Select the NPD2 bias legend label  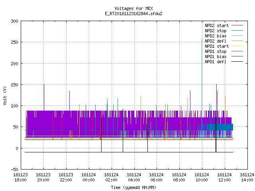click(x=216, y=36)
